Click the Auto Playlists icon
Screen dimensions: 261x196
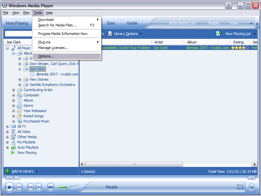13,147
